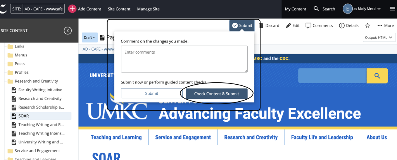The image size is (397, 160).
Task: Click Check Content & Submit button
Action: coord(216,94)
